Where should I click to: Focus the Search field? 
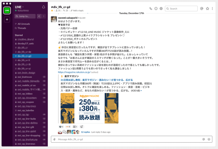181,9
